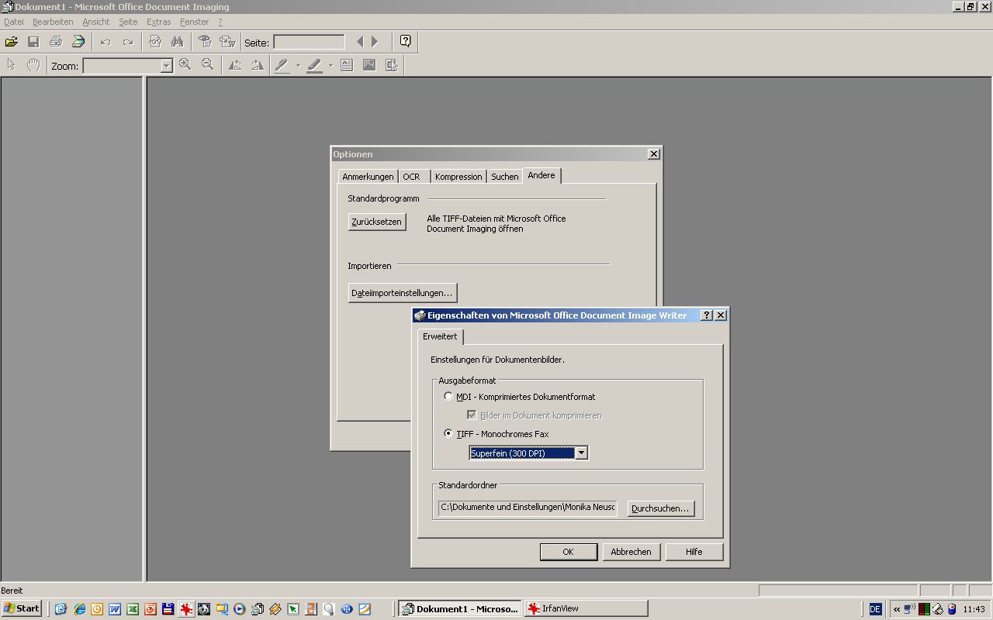Click the Print toolbar icon
The image size is (993, 620).
pos(56,42)
